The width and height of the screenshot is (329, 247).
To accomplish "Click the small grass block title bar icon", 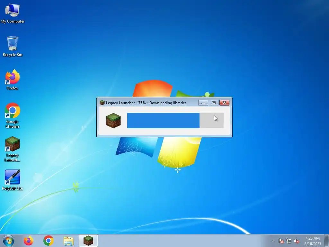I will (x=102, y=103).
